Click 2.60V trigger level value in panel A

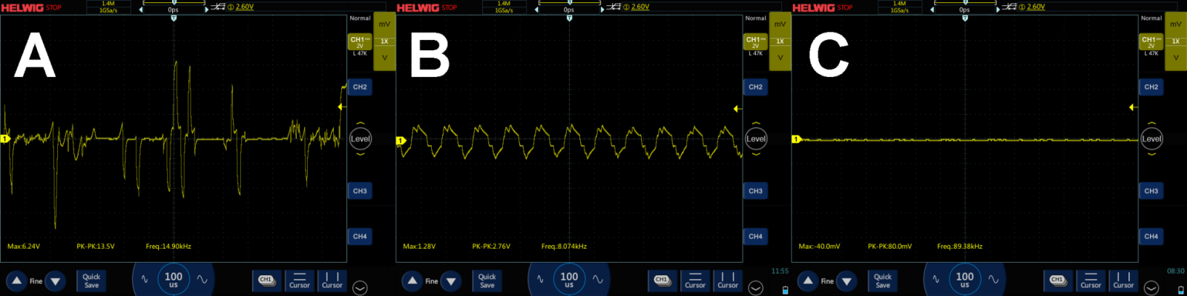pyautogui.click(x=244, y=7)
